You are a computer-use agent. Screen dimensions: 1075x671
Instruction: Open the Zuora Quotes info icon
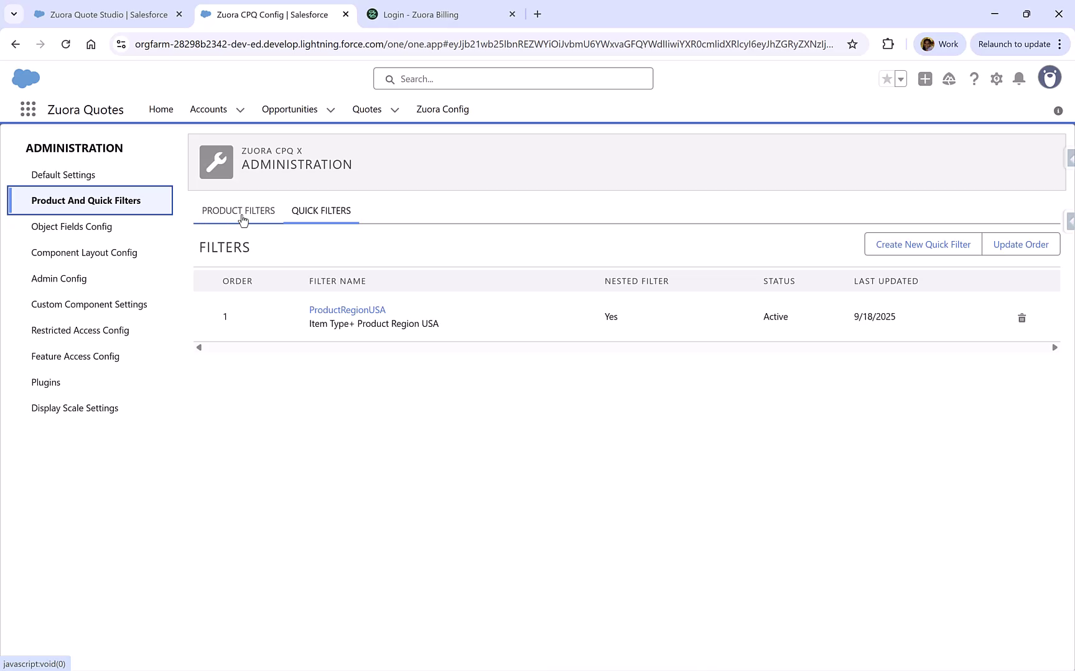[x=1058, y=111]
